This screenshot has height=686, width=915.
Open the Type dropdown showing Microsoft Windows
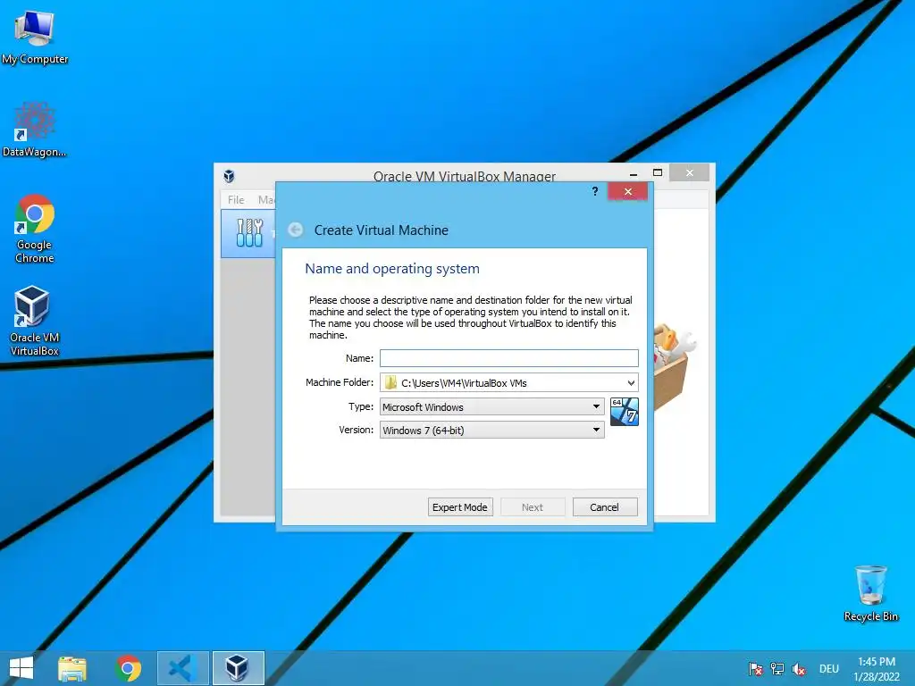(492, 406)
